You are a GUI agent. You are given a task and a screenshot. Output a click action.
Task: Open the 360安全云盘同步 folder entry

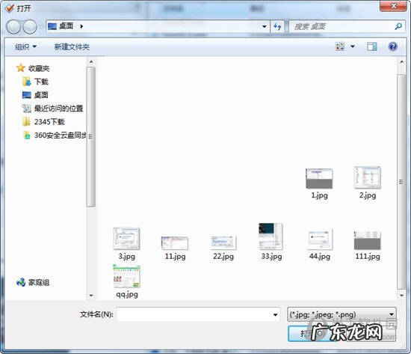click(60, 135)
